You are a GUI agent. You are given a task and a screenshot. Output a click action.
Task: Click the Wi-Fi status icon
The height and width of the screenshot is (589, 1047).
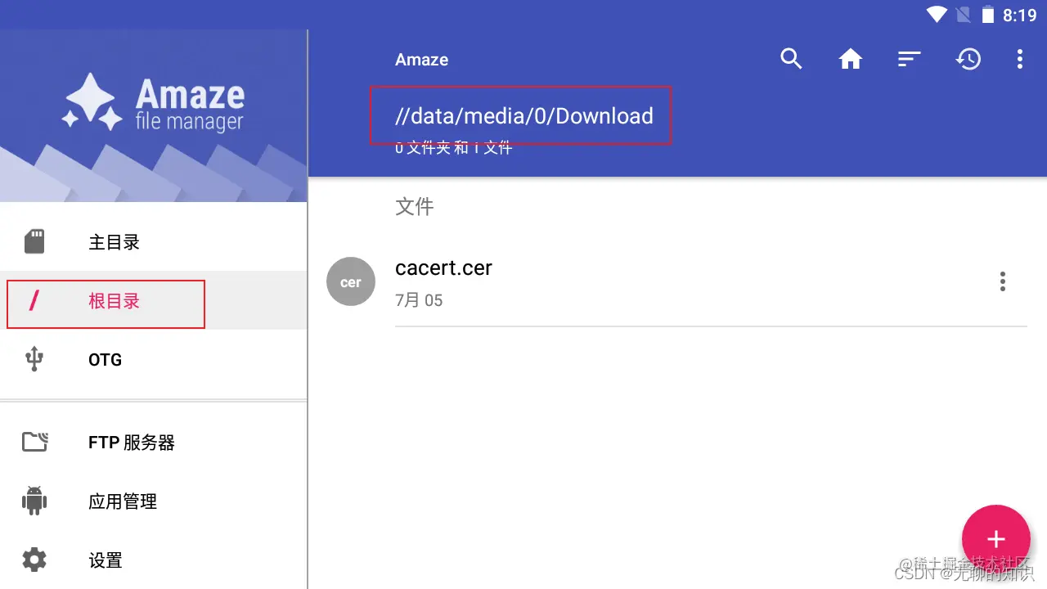click(x=937, y=15)
